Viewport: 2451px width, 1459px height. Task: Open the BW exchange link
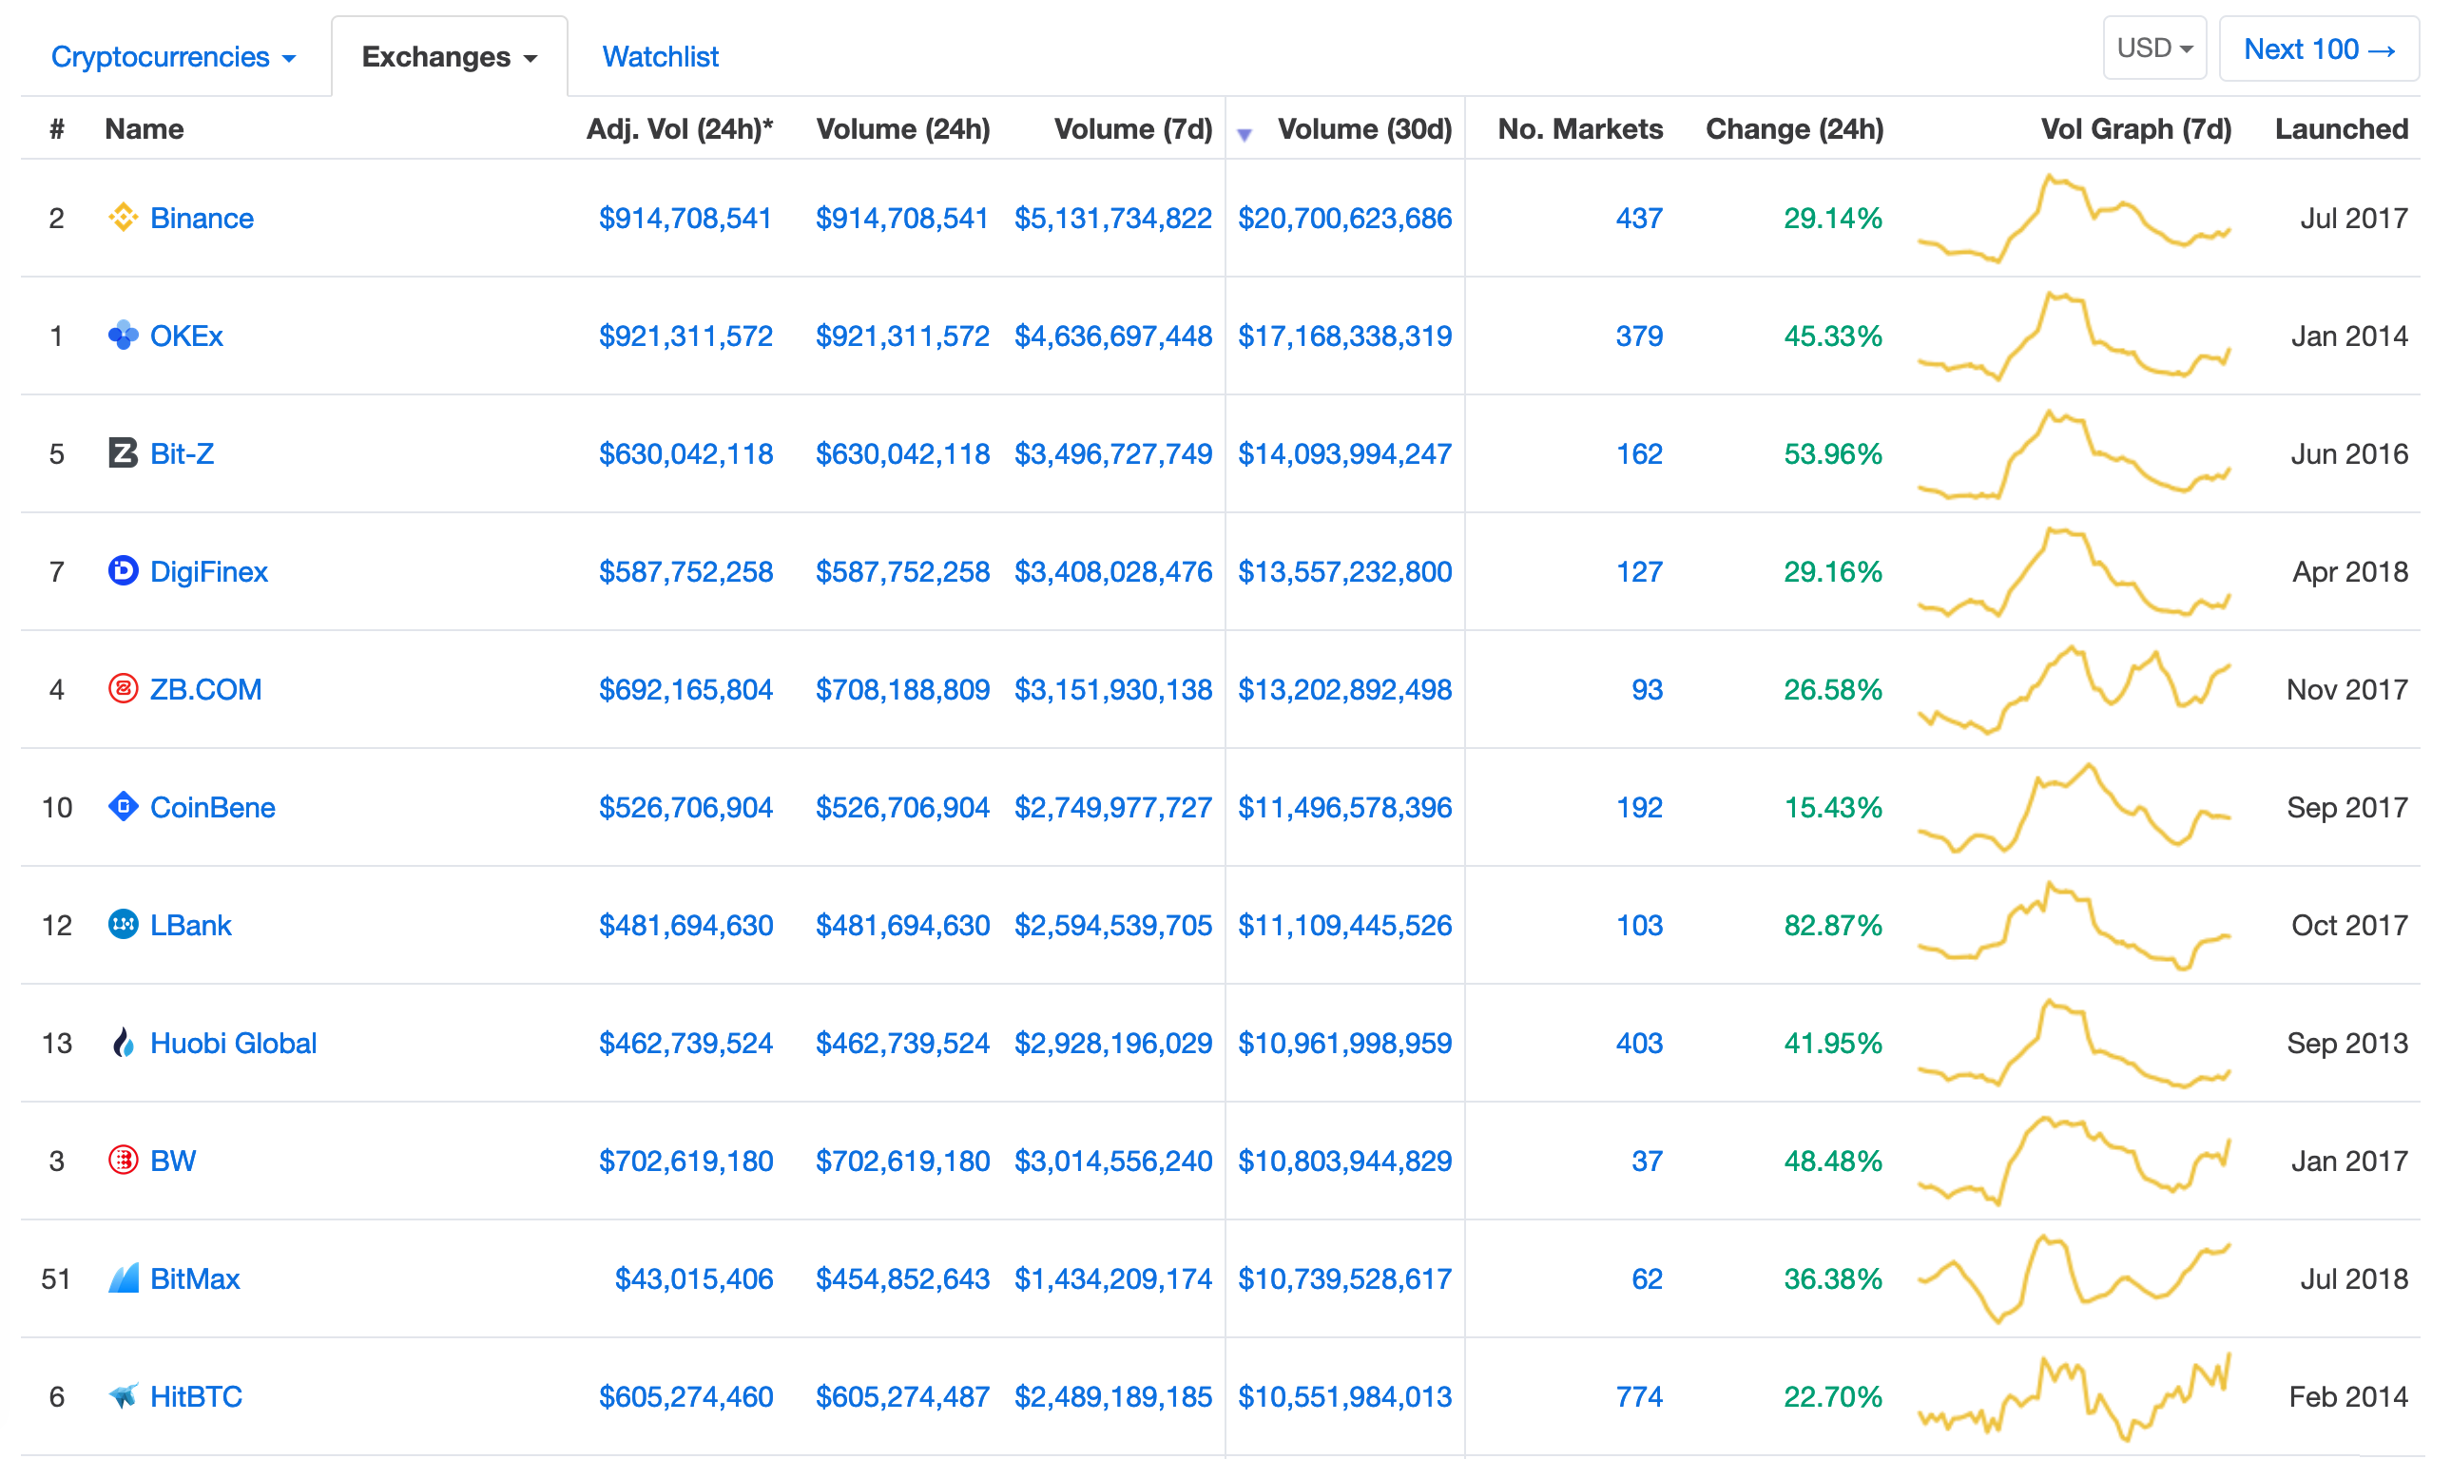(173, 1162)
